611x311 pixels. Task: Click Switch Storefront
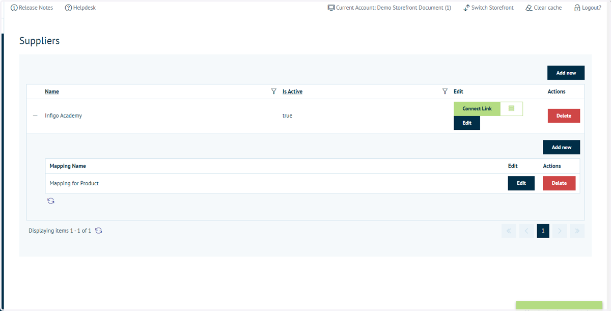click(x=488, y=8)
